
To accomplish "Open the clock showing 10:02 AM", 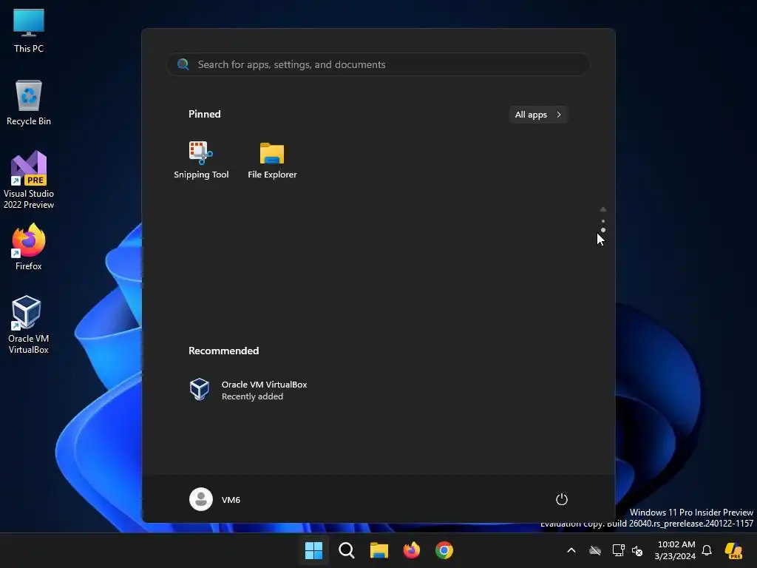I will tap(676, 550).
